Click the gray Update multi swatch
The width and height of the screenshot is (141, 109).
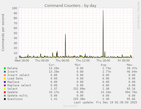[x=5, y=96]
